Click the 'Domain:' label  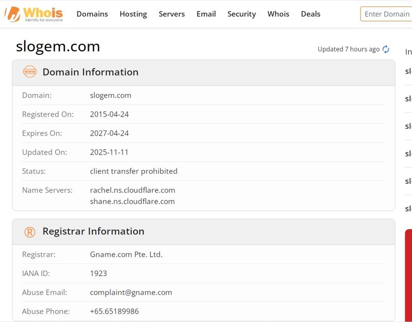[37, 96]
